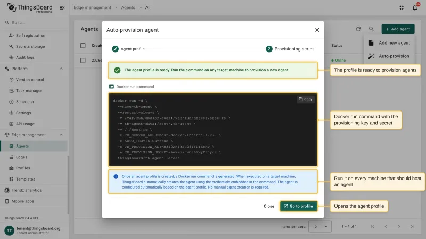Go to the previous page
426x239 pixels.
pos(386,227)
